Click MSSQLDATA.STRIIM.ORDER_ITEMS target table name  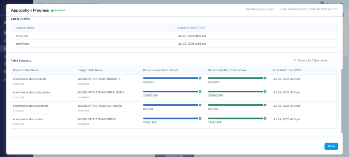tap(101, 92)
